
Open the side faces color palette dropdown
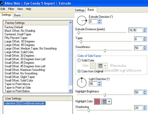[102, 66]
